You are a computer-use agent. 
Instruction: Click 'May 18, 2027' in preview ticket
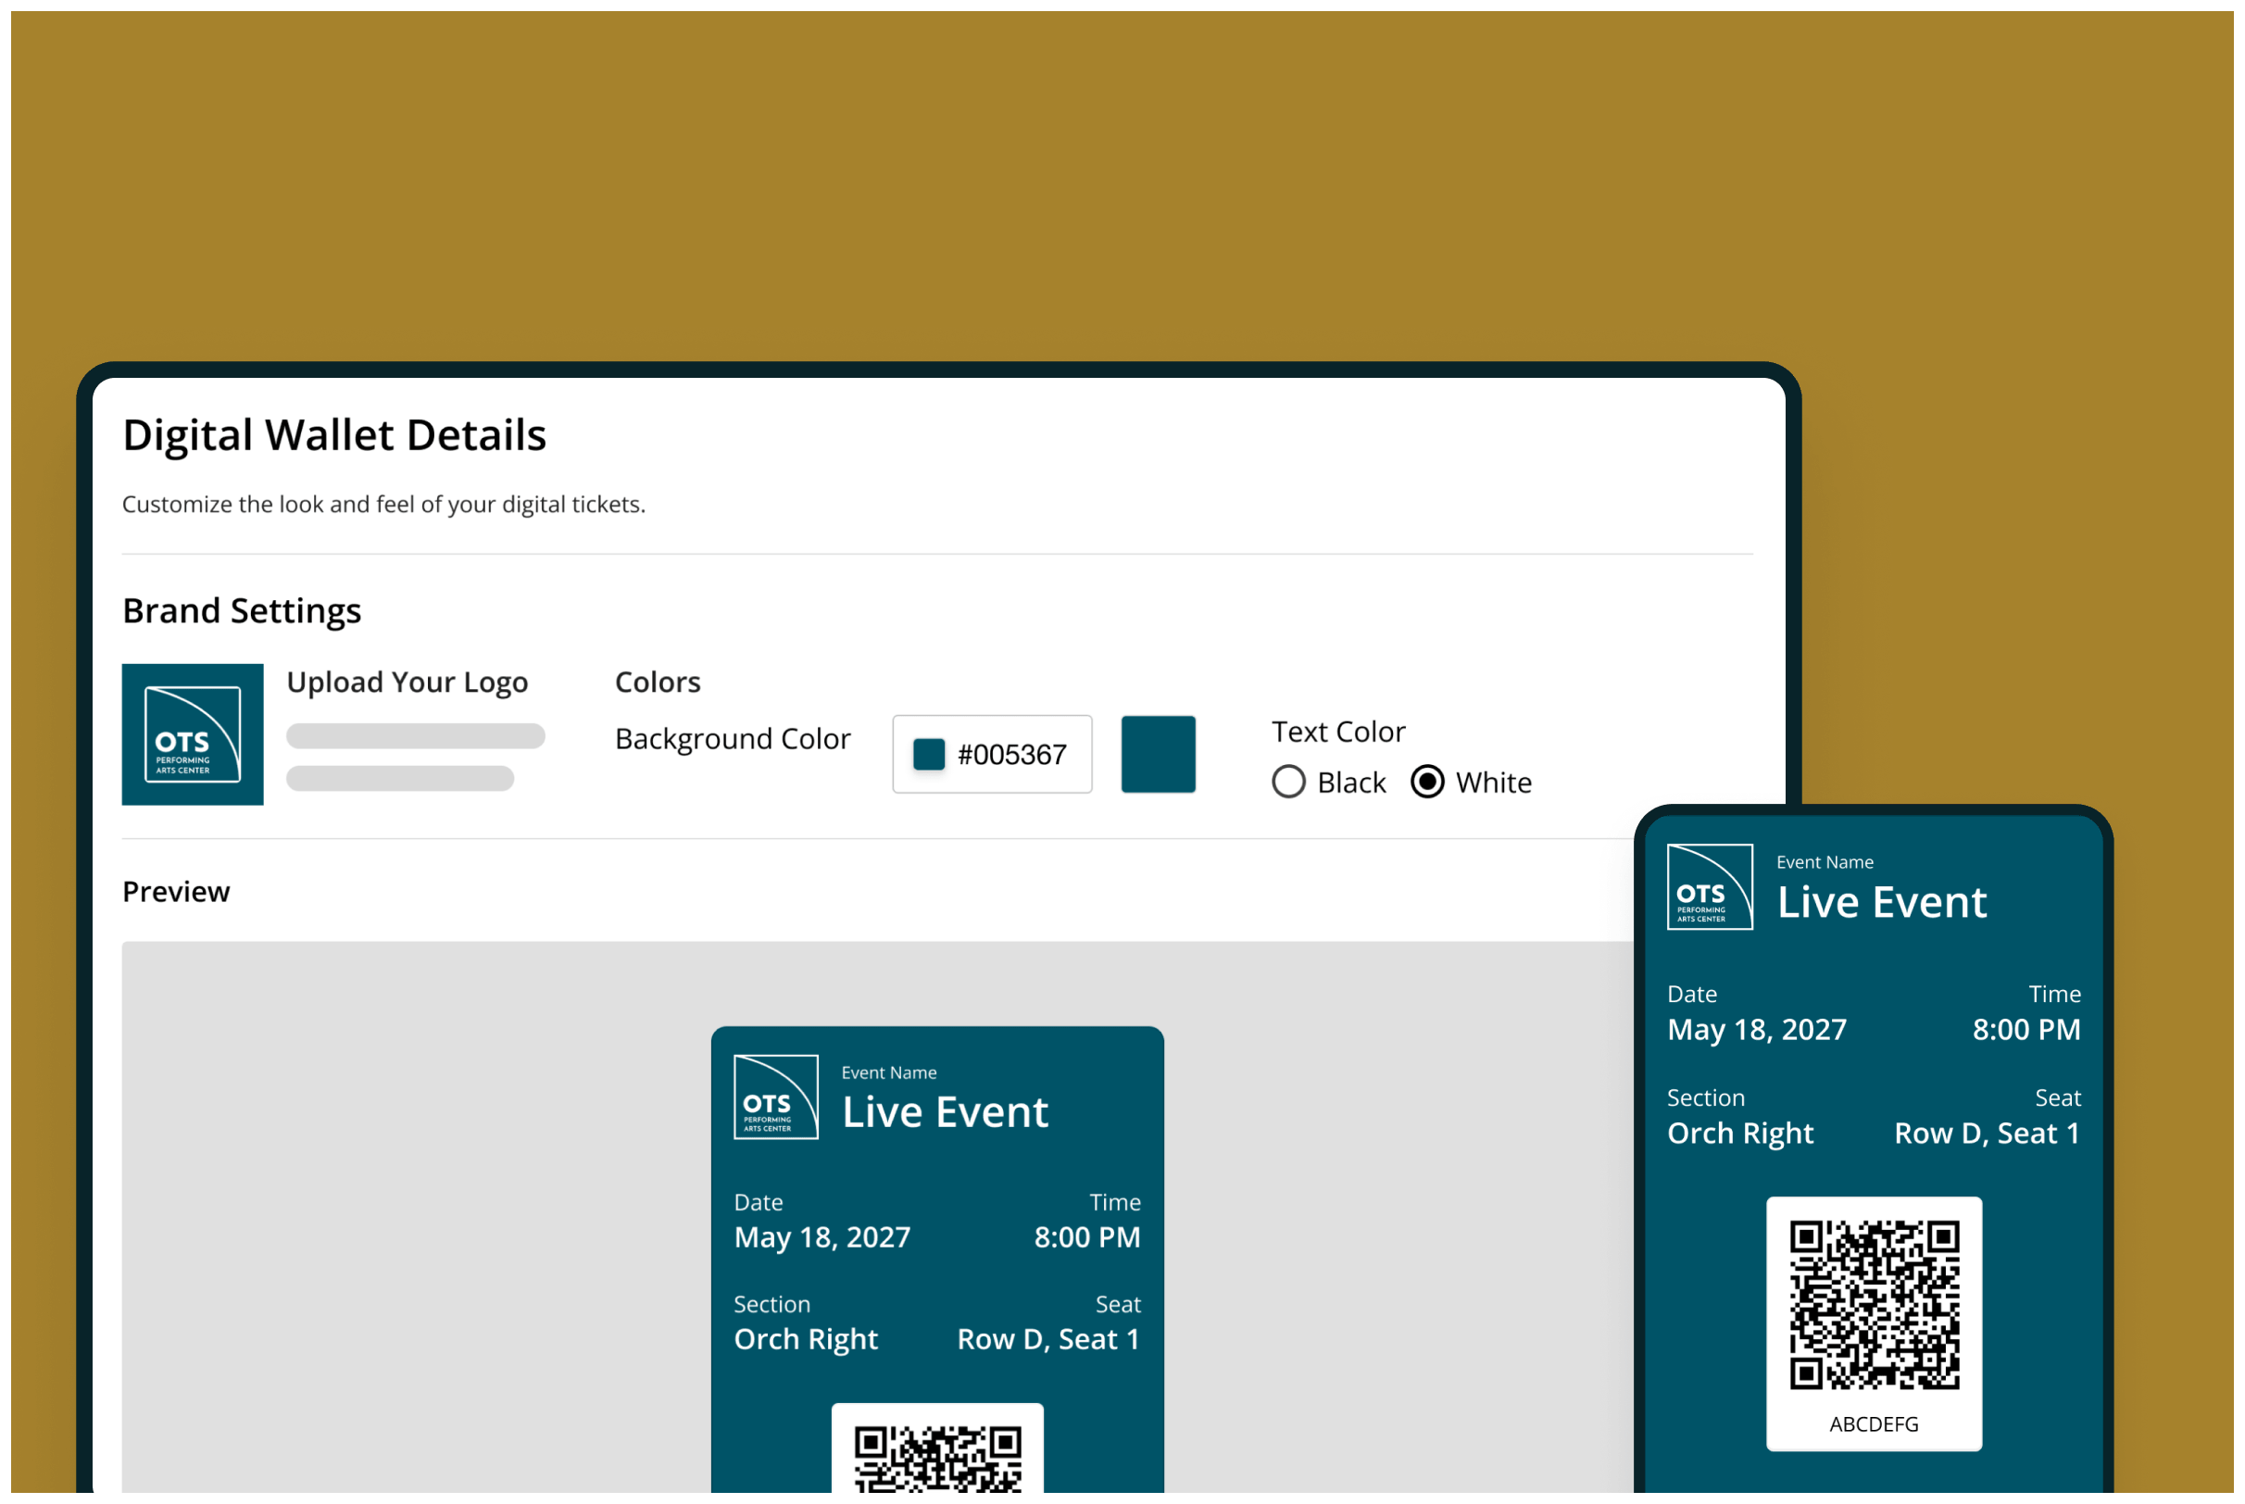click(821, 1237)
